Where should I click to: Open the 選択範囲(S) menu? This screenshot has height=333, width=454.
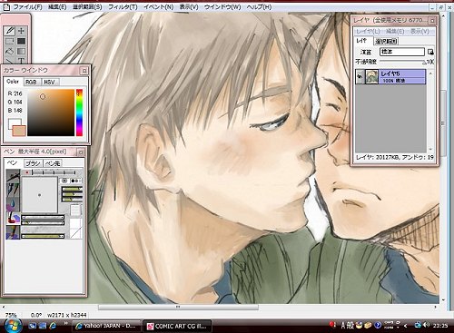[x=87, y=6]
